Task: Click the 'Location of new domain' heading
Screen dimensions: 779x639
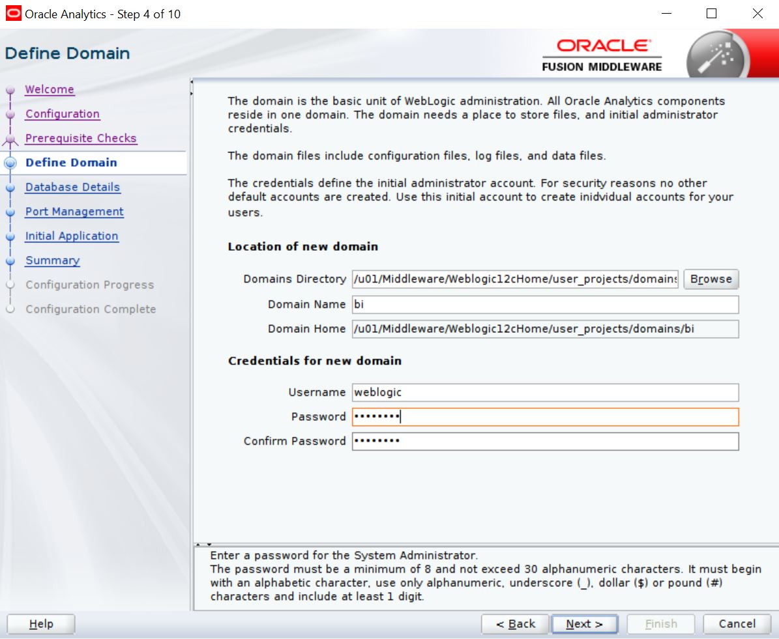Action: (303, 246)
